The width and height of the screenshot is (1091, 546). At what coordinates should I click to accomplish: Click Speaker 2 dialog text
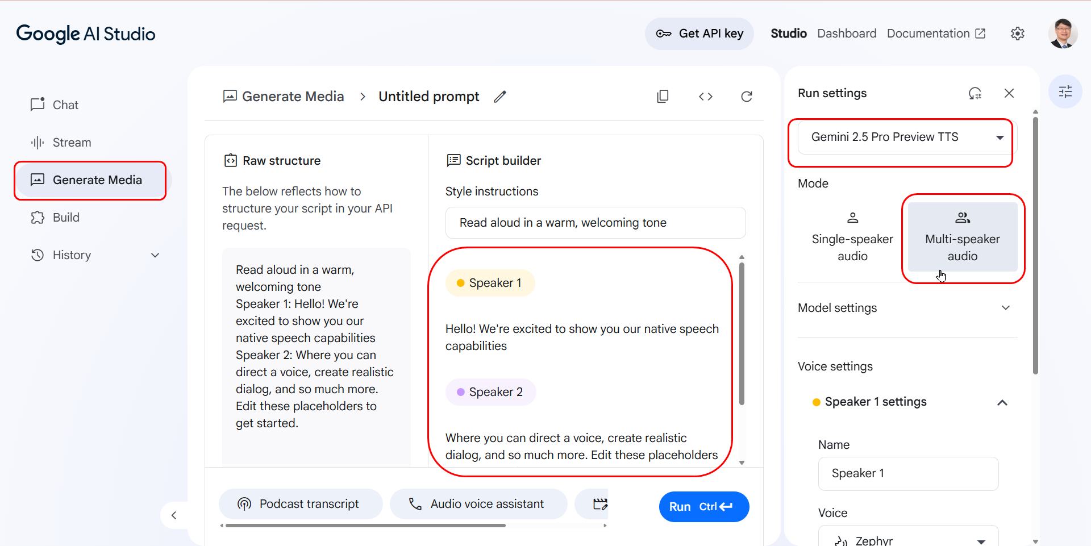tap(582, 447)
